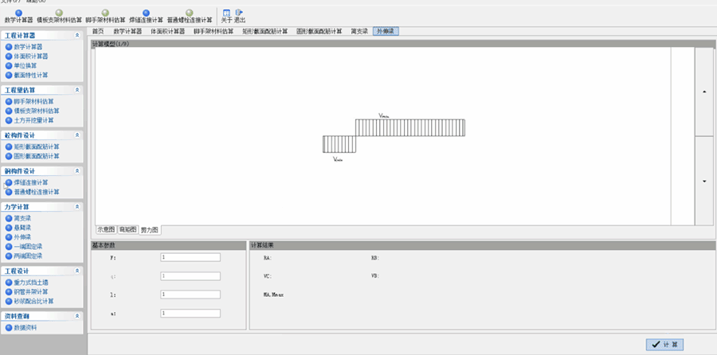
Task: Open the 焊缝连接计算 toolbar tool
Action: coord(146,14)
